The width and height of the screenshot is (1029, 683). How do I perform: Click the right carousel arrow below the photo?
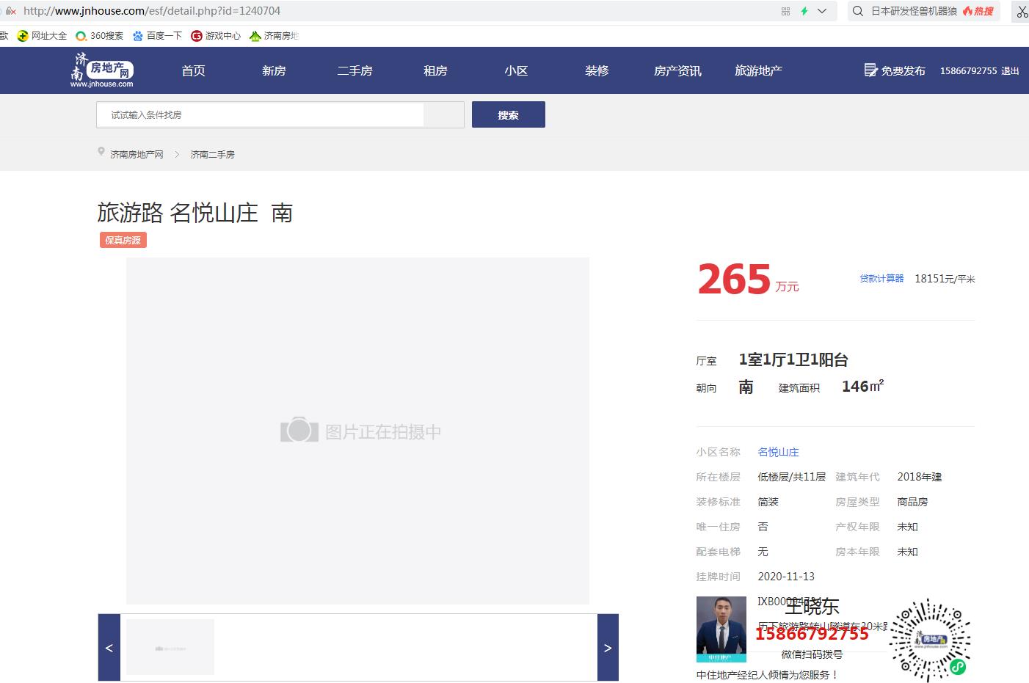pyautogui.click(x=608, y=648)
